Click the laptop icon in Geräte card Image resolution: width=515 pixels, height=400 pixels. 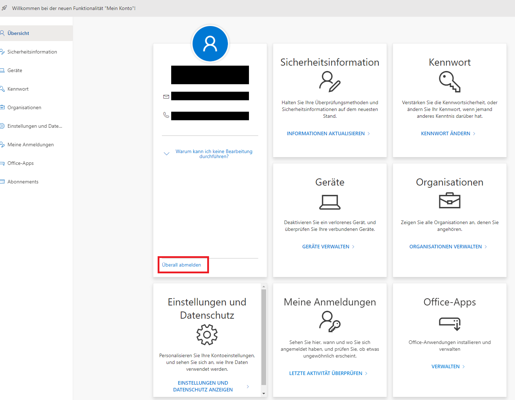(330, 202)
